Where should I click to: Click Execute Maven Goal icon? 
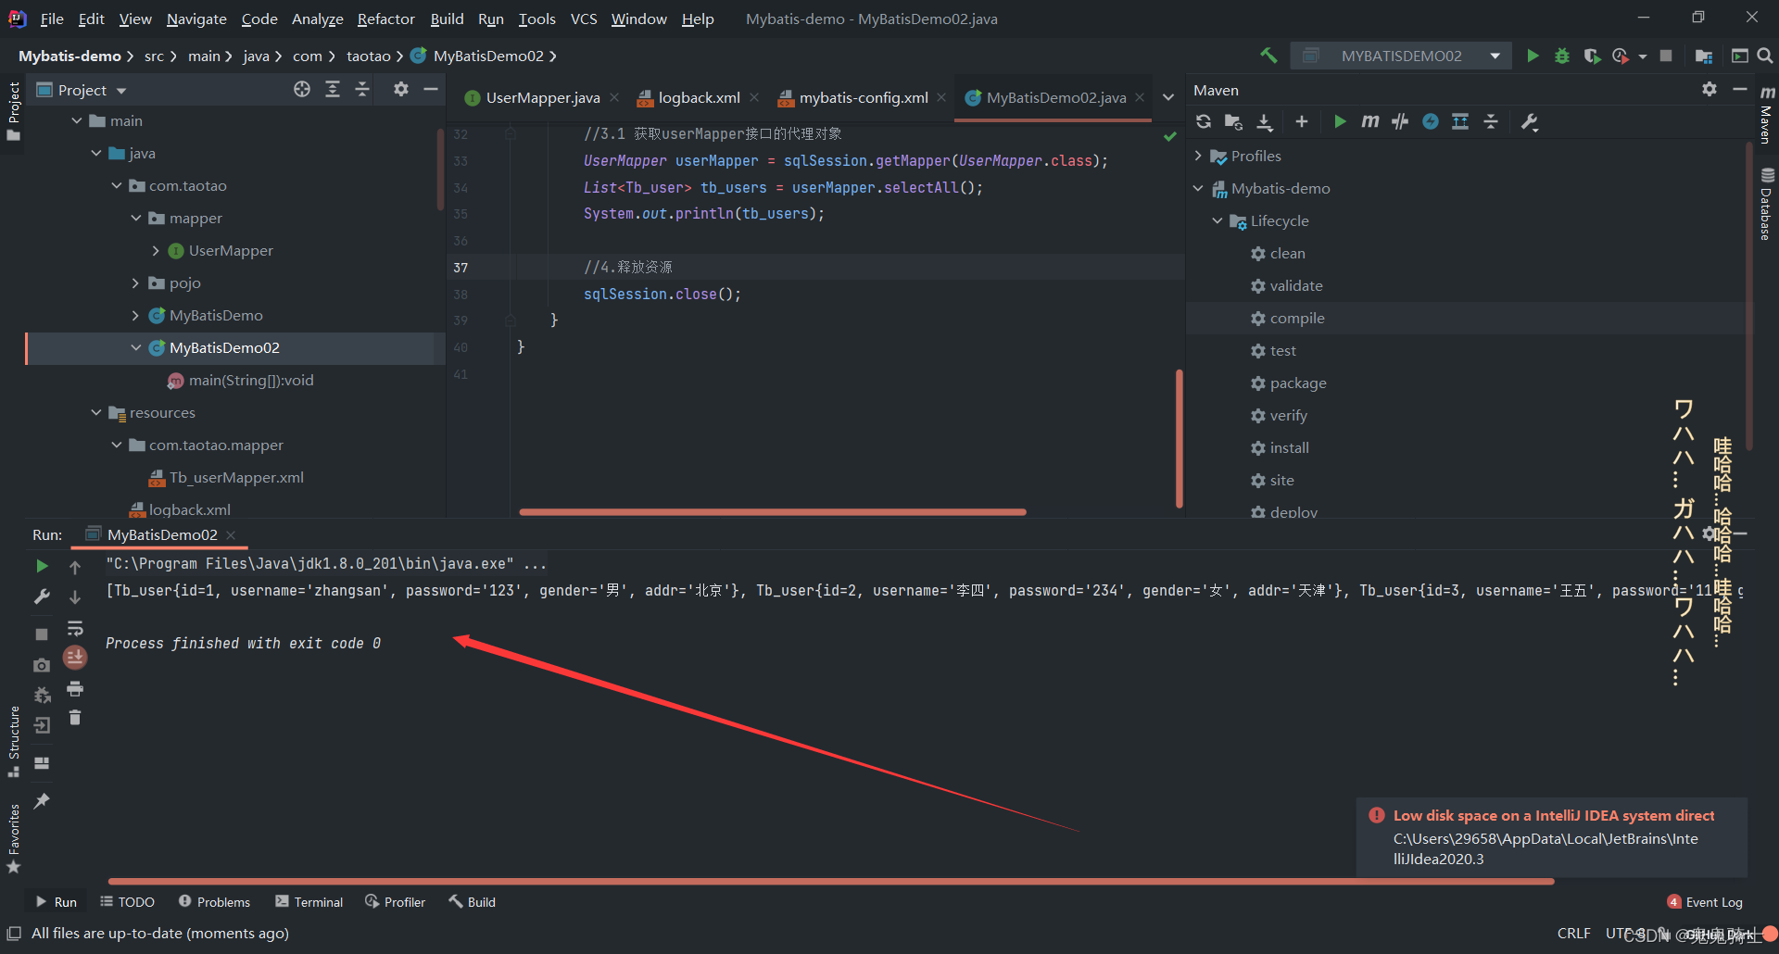pos(1369,121)
